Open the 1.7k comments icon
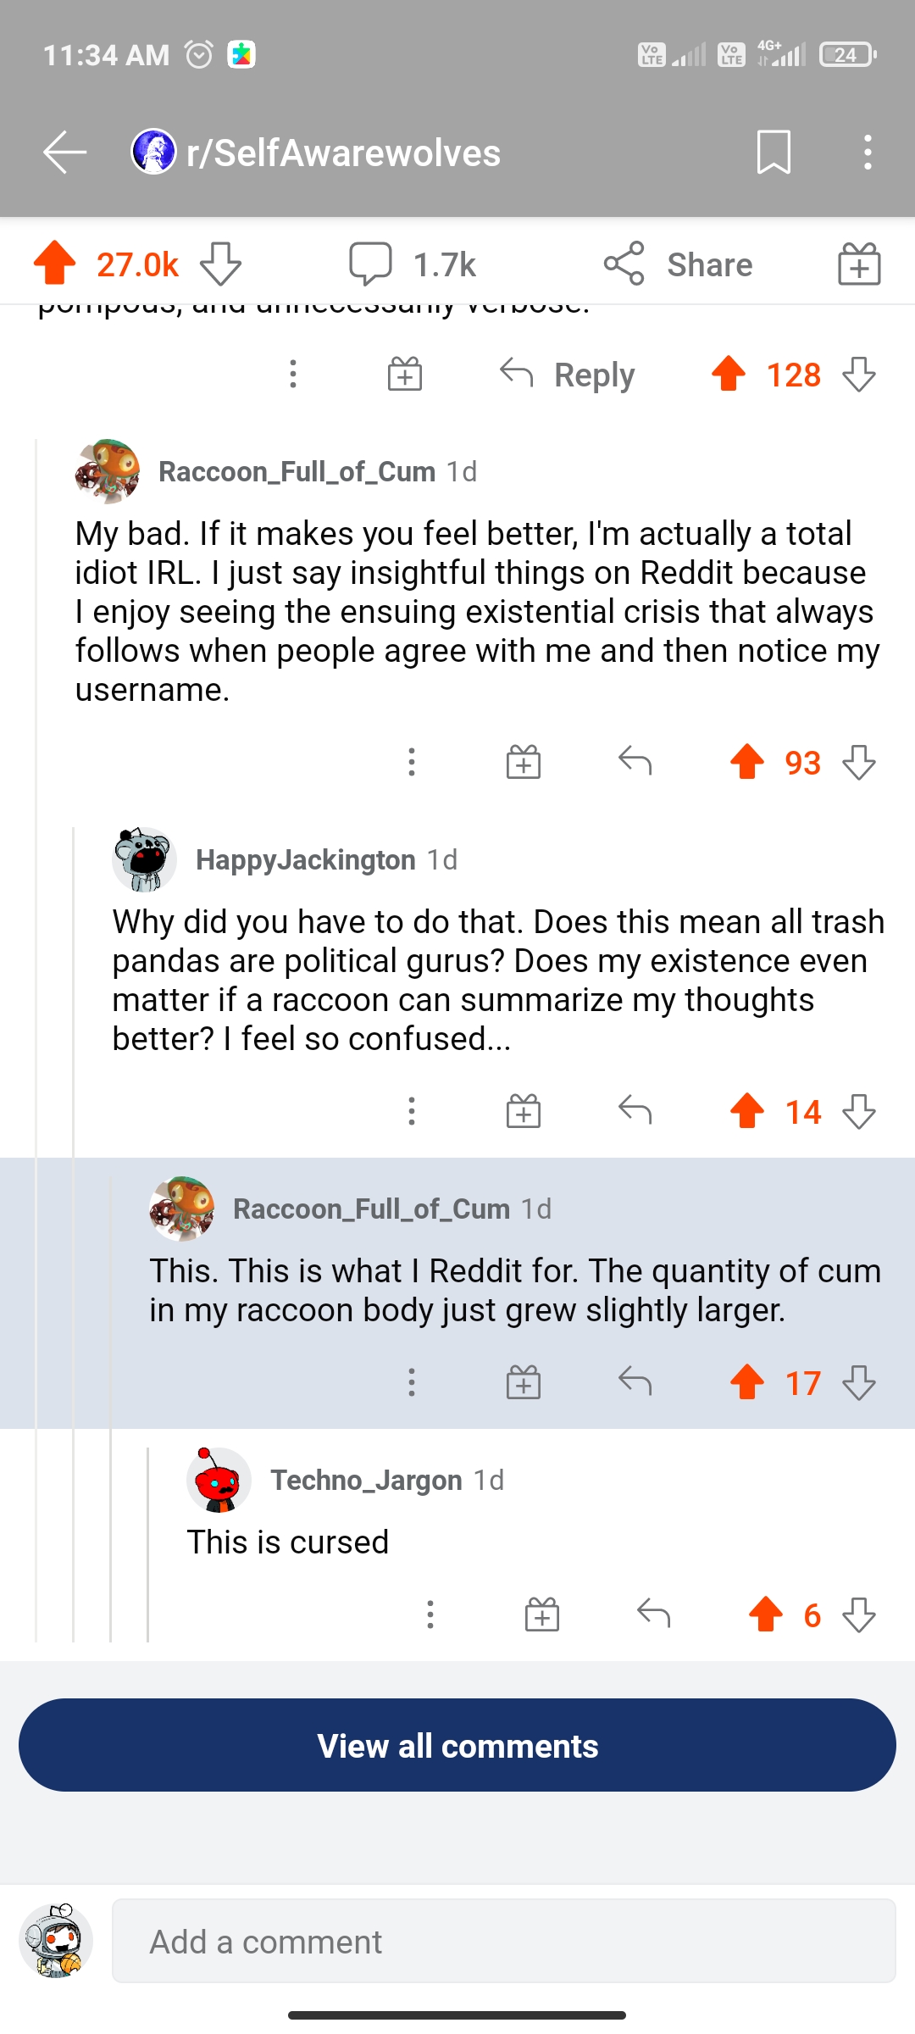The width and height of the screenshot is (915, 2034). 370,264
